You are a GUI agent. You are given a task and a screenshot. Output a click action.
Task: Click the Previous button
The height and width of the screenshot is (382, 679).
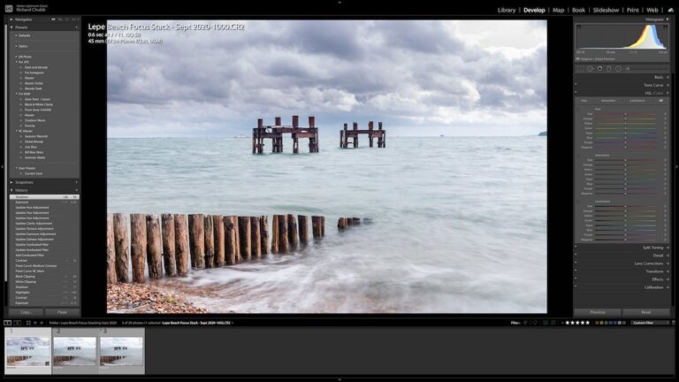[x=598, y=312]
